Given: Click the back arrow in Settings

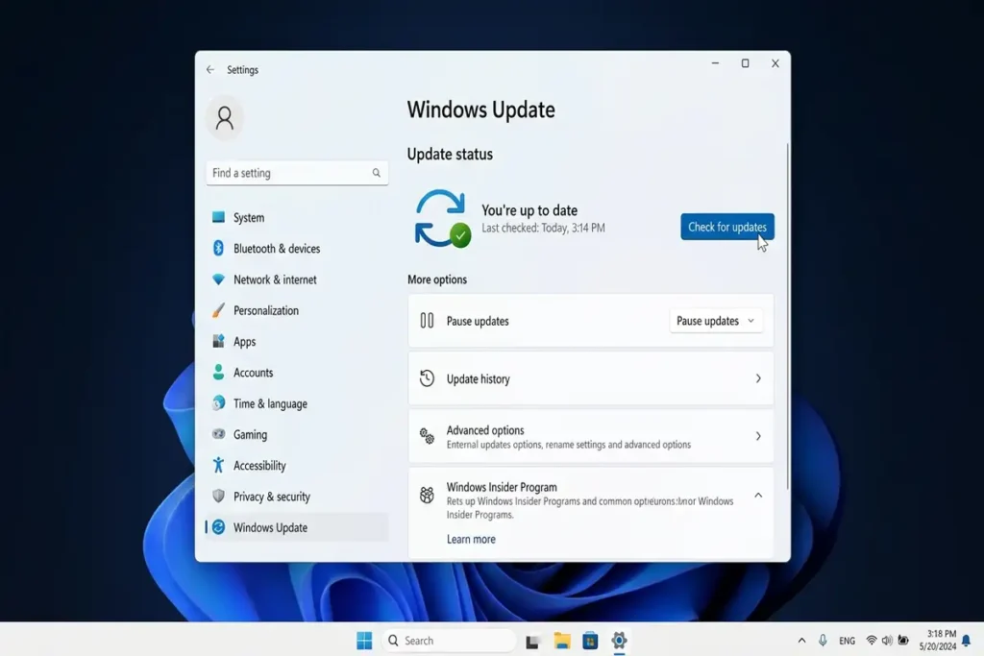Looking at the screenshot, I should tap(210, 69).
